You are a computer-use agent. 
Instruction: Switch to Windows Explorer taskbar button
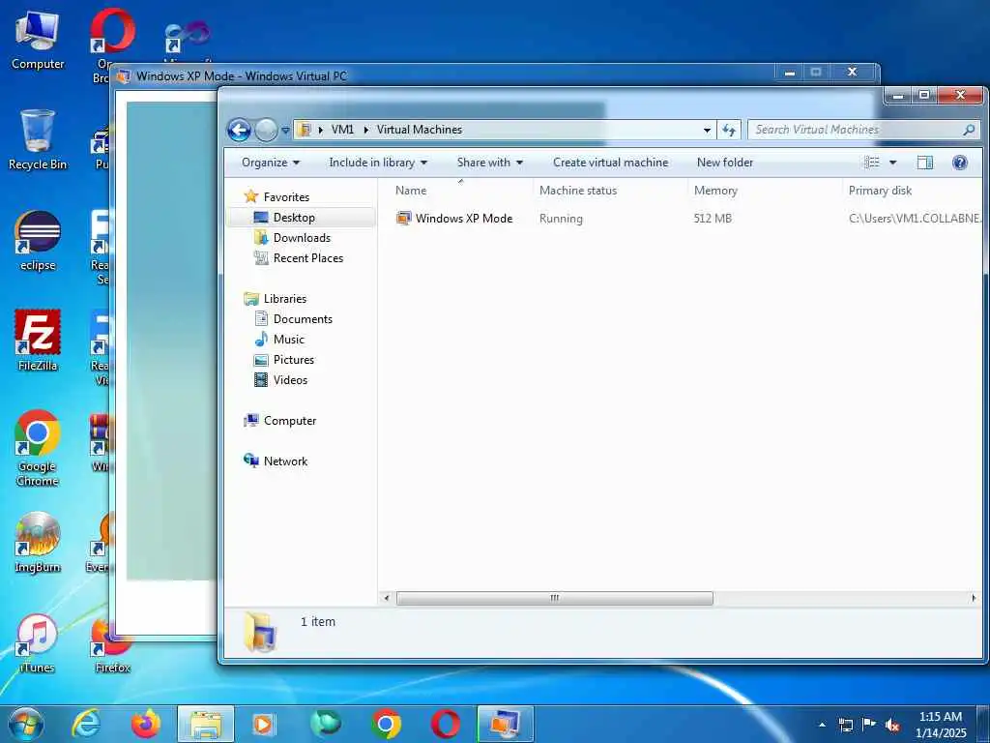(x=206, y=724)
